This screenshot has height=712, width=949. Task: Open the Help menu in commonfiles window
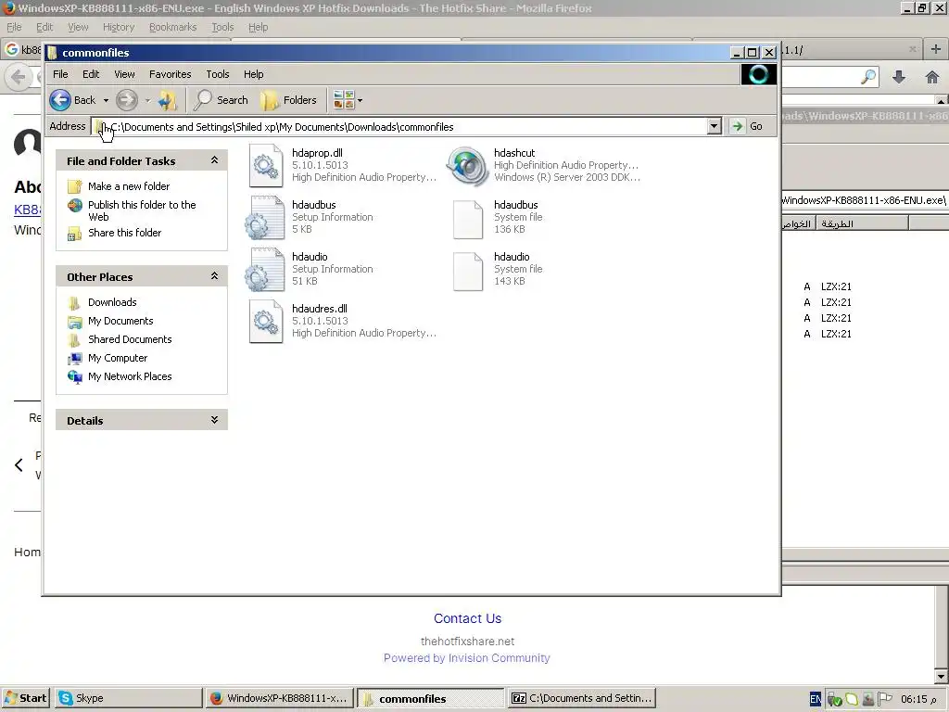254,74
